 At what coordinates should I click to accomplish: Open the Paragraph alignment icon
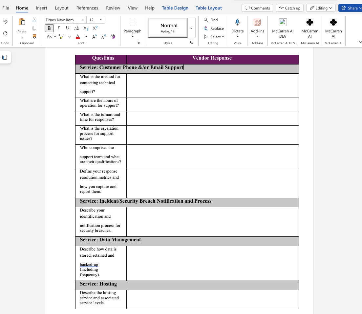tap(133, 22)
